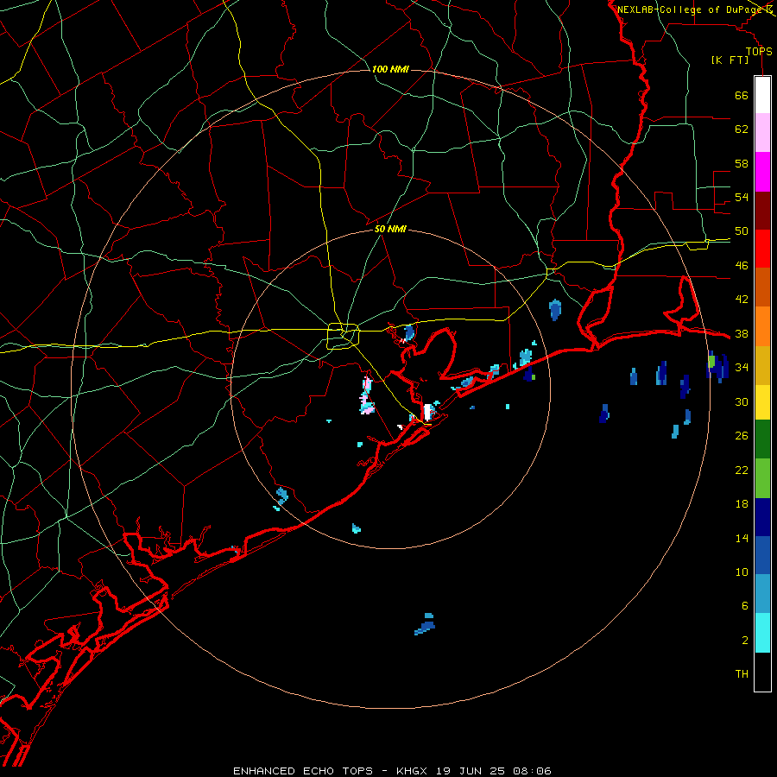Click the blue offshore echo south of coast
The image size is (777, 777).
coord(426,624)
